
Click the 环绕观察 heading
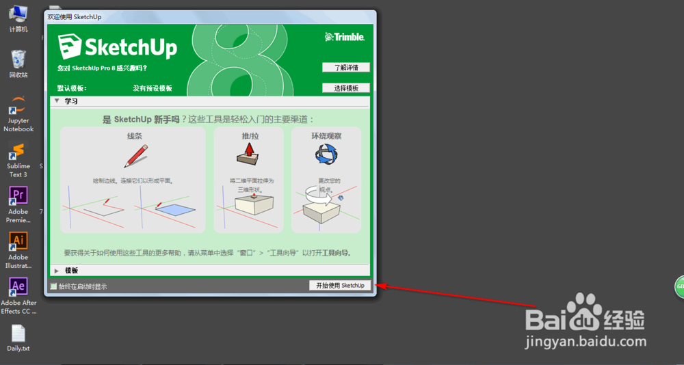click(x=326, y=136)
